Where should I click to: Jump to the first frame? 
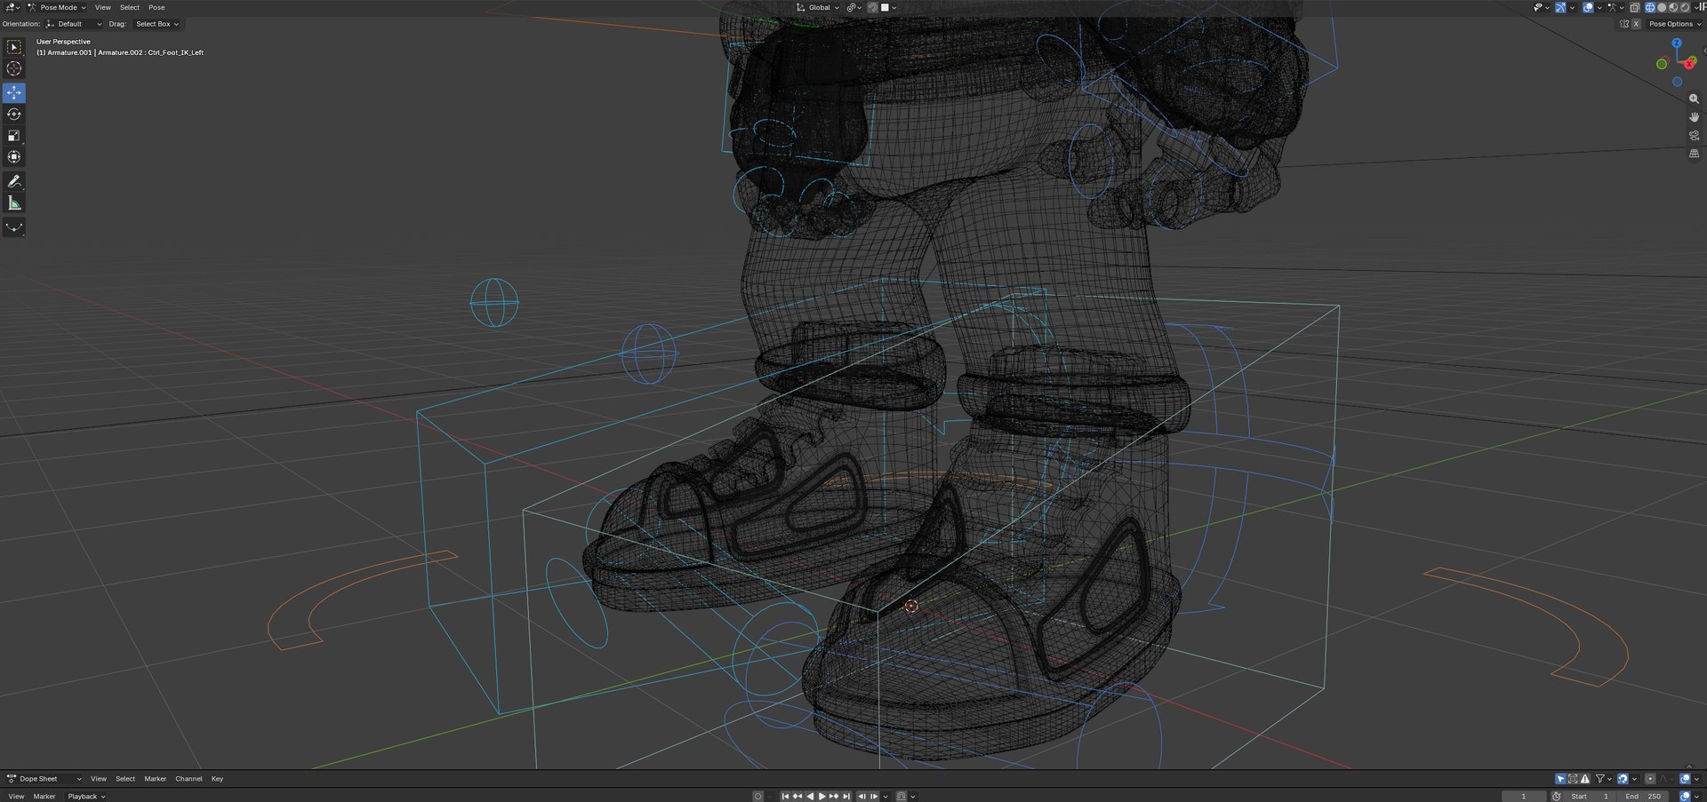785,797
